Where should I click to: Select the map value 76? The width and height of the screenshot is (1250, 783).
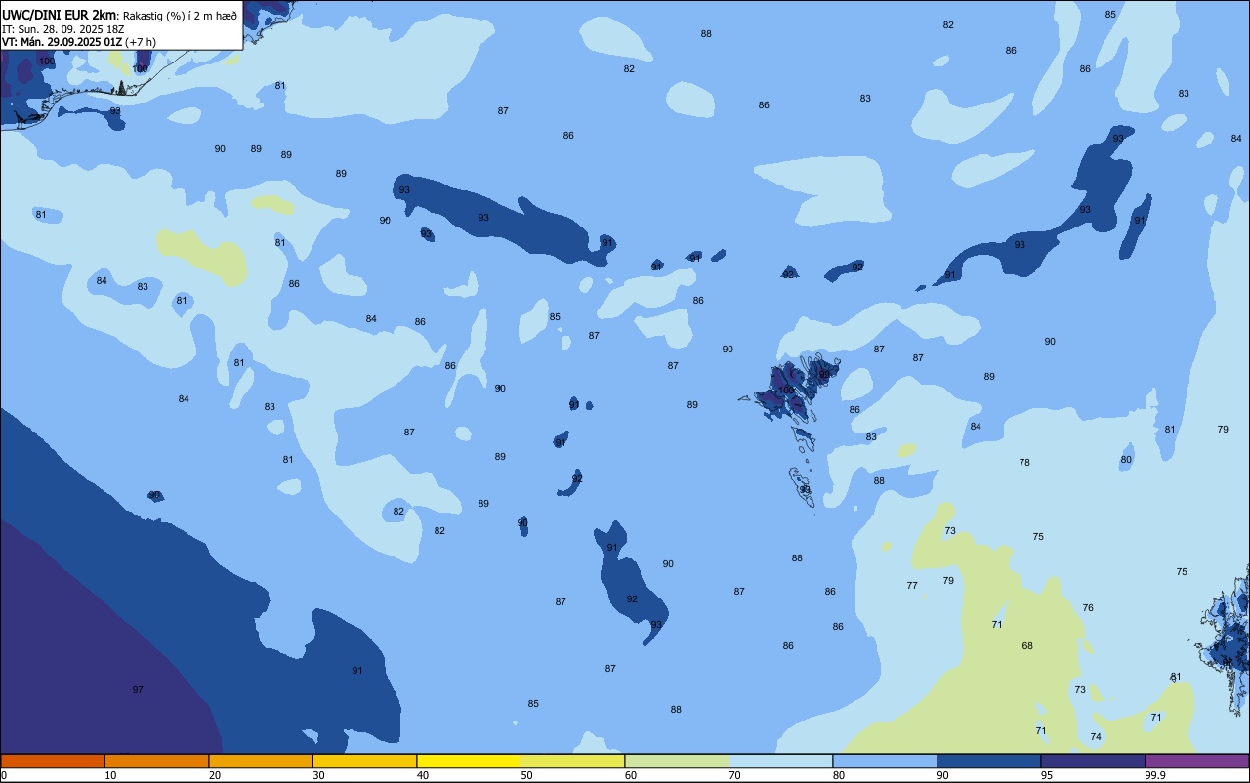coord(1088,608)
